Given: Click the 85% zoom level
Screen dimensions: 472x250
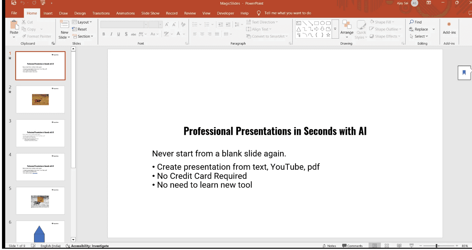Looking at the screenshot, I should [x=465, y=246].
